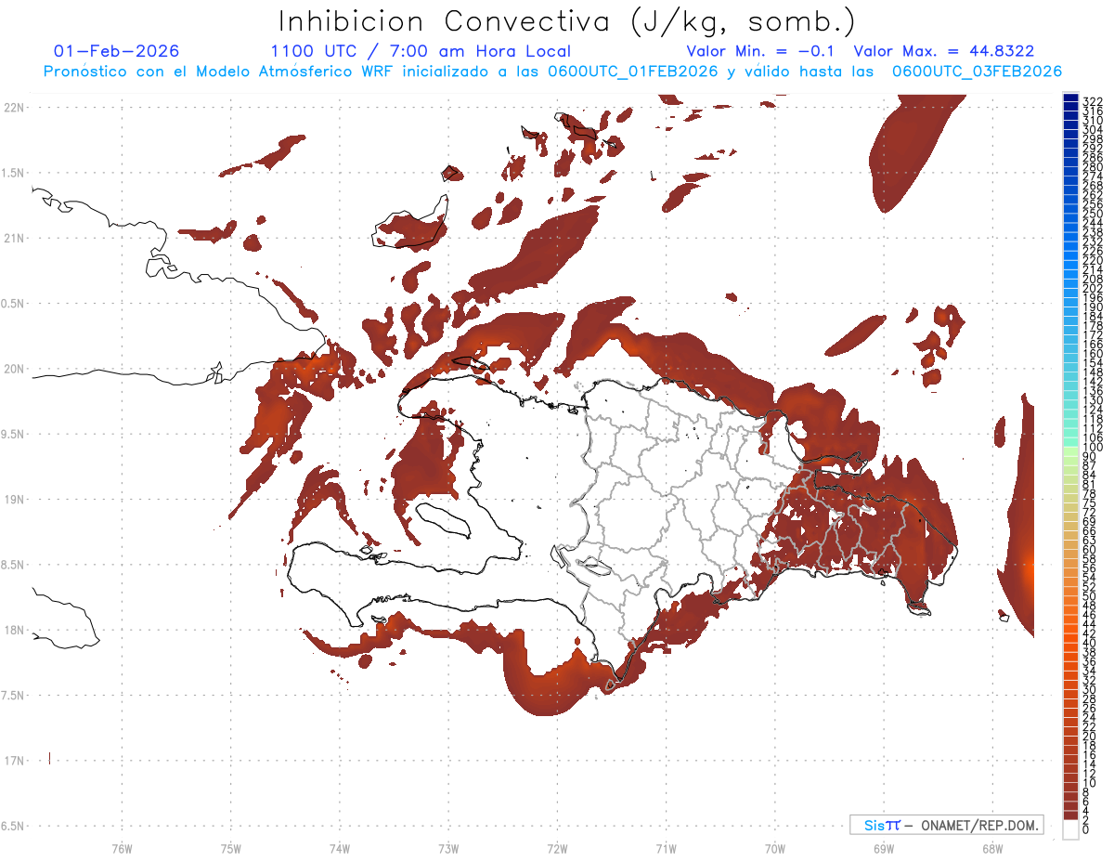Click the '7.5N' latitude label
Image resolution: width=1114 pixels, height=861 pixels.
[x=14, y=696]
